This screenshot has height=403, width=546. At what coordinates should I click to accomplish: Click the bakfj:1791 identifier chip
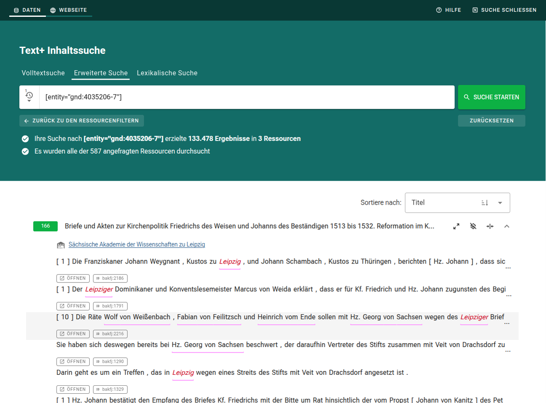point(110,306)
